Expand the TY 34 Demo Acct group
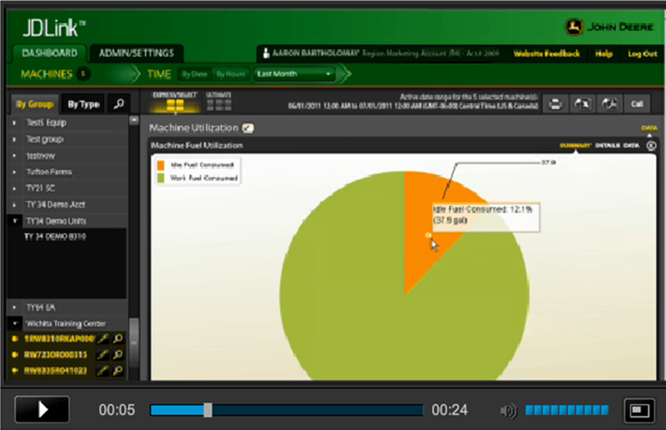This screenshot has height=430, width=666. click(14, 205)
